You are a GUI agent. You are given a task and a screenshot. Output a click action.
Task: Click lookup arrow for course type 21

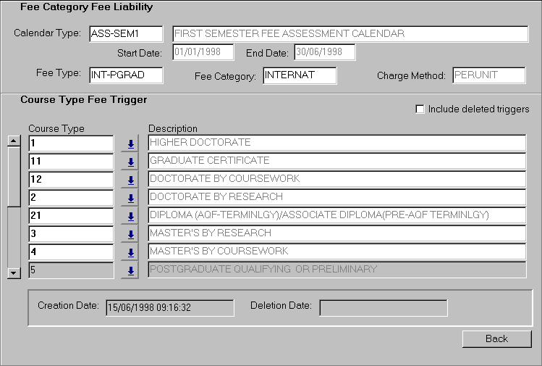coord(131,216)
